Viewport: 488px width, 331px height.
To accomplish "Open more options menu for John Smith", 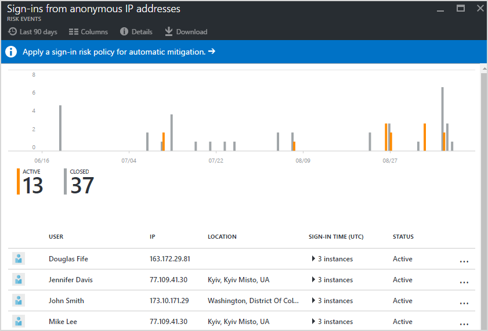I will tap(464, 303).
